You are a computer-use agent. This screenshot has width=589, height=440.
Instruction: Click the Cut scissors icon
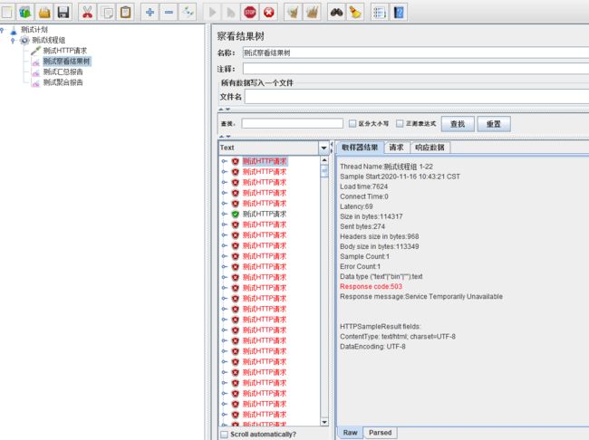pyautogui.click(x=87, y=13)
